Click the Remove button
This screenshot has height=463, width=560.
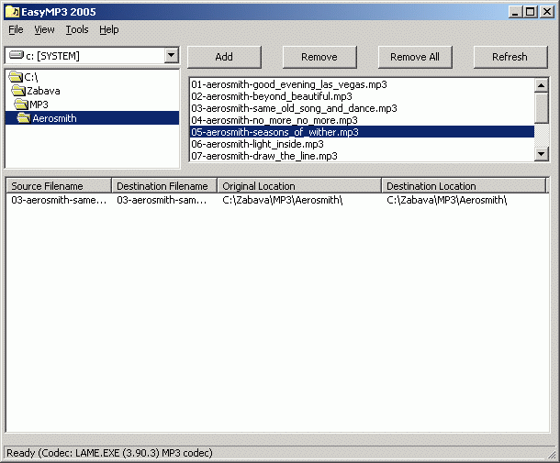click(x=319, y=57)
